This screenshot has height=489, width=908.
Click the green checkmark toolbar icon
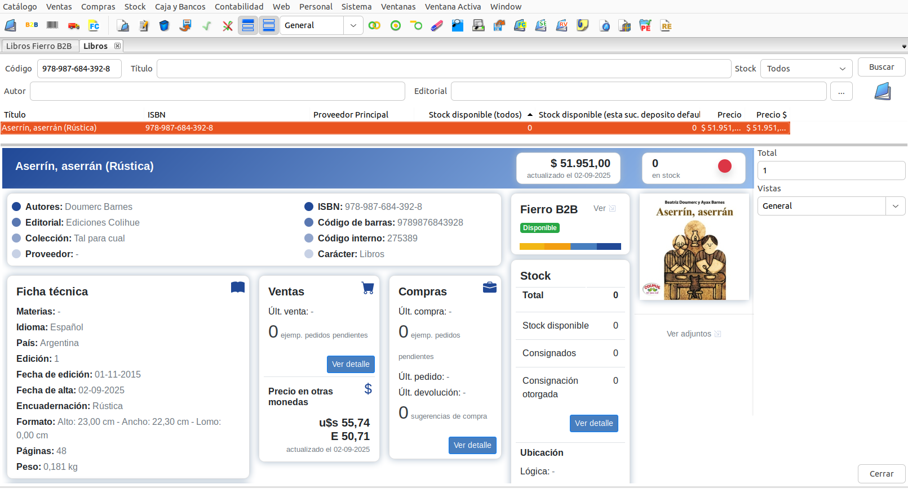pyautogui.click(x=206, y=25)
